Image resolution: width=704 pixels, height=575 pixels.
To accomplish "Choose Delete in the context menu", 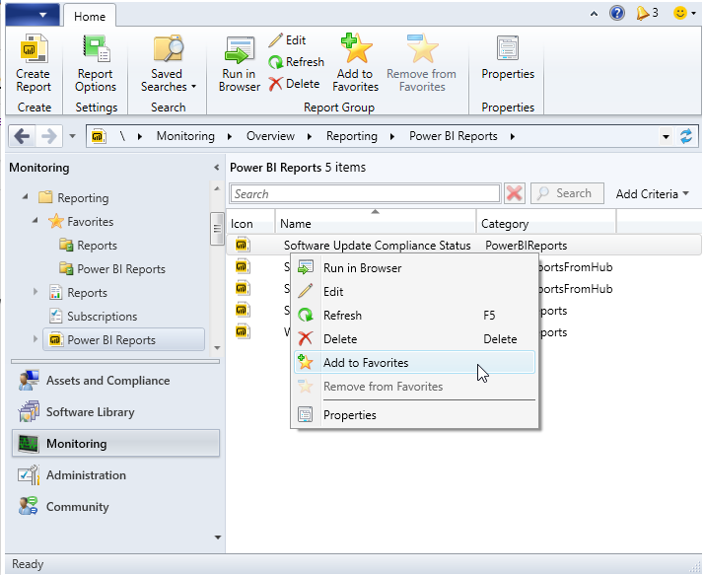I will pos(414,339).
